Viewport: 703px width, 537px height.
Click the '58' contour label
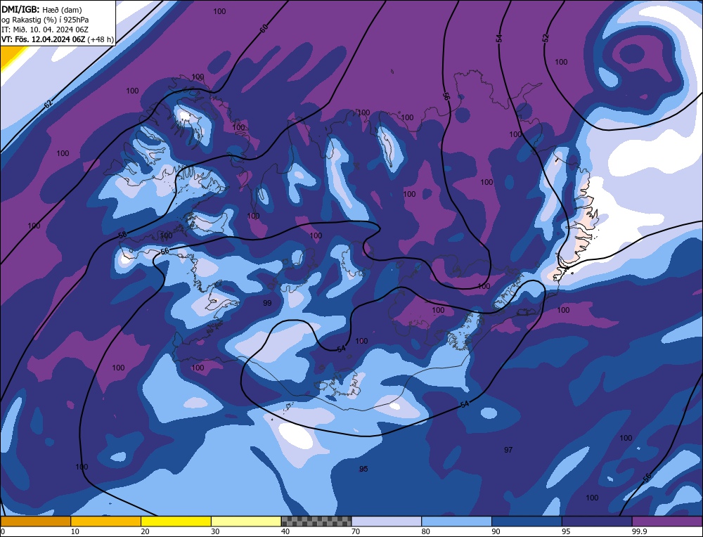click(x=122, y=235)
